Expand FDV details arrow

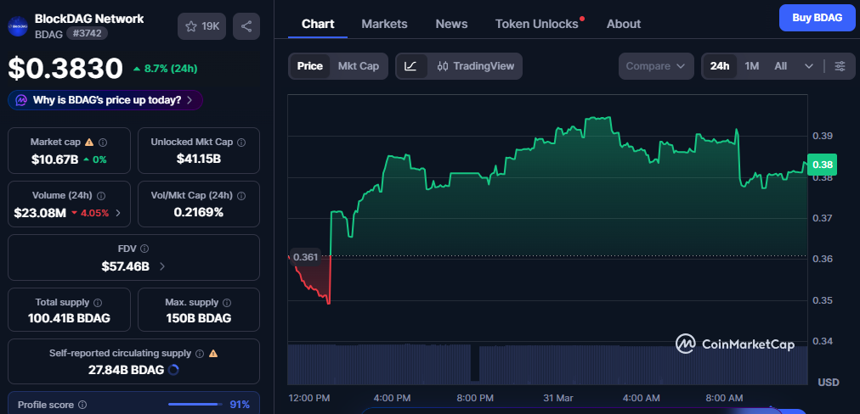(161, 266)
